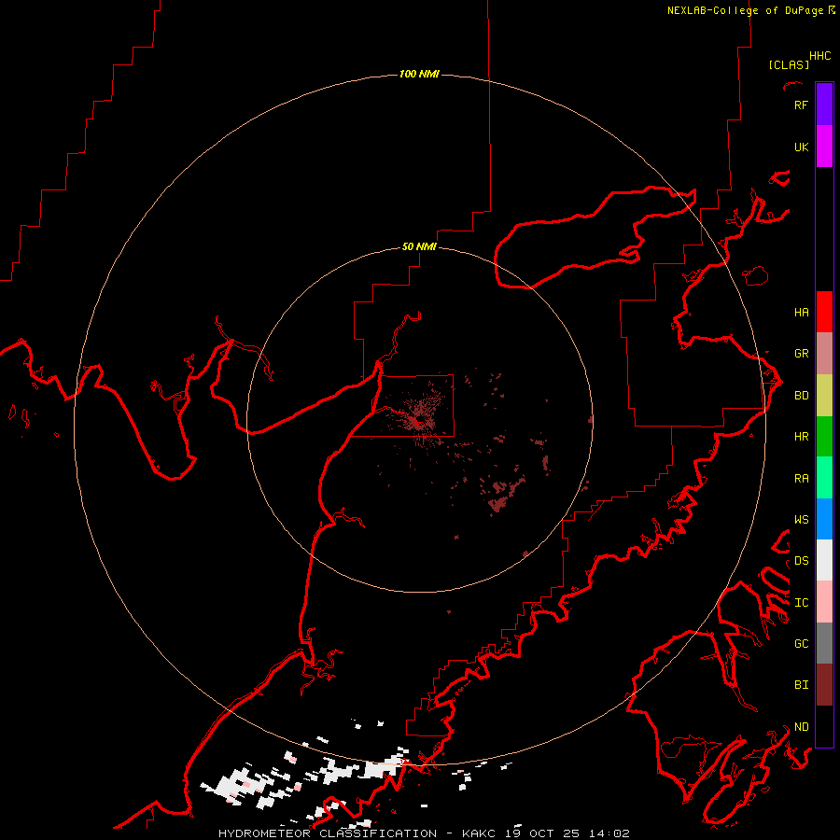Click the HA red legend swatch
The image size is (840, 840).
[x=824, y=312]
